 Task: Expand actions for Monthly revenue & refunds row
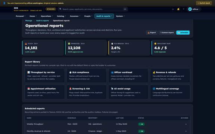186,131
